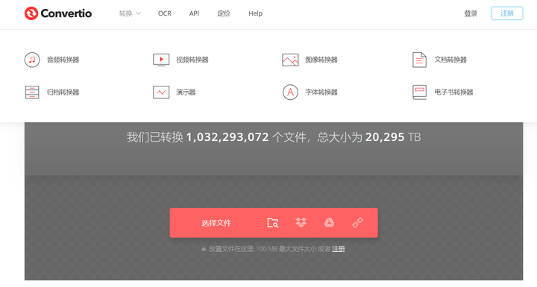This screenshot has width=537, height=287.
Task: Open the document converter page icon
Action: click(419, 60)
